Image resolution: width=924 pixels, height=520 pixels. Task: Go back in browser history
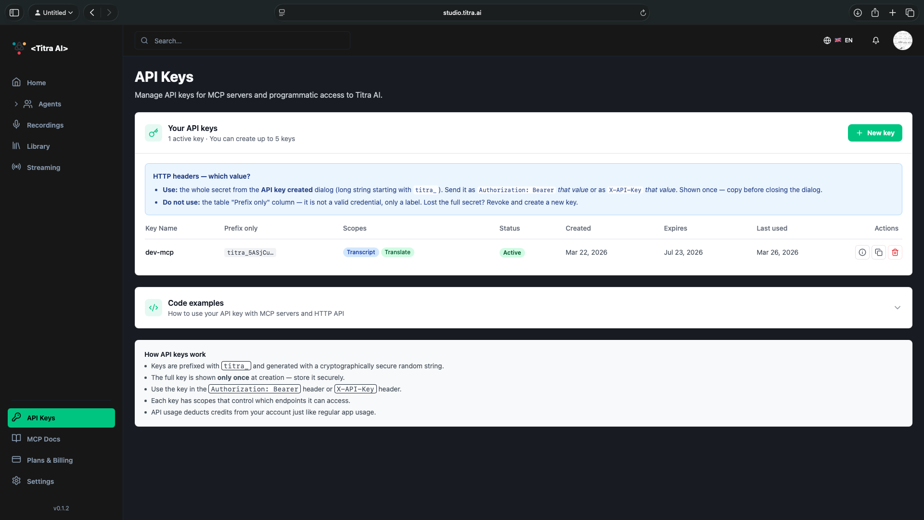[92, 13]
